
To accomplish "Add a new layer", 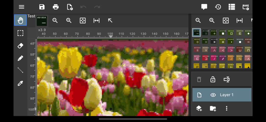I will tap(199, 108).
